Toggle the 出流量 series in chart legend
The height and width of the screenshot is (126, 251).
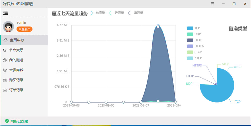pyautogui.click(x=135, y=13)
